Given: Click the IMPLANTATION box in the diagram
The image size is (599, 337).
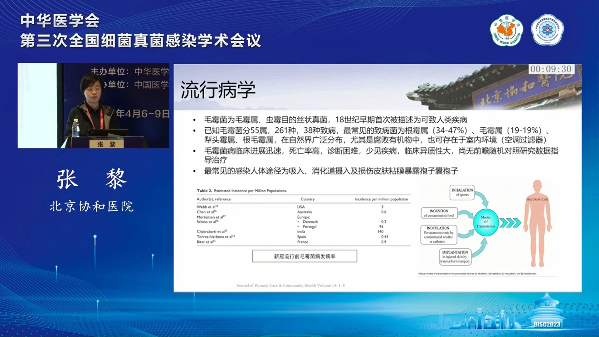Looking at the screenshot, I should click(x=455, y=256).
